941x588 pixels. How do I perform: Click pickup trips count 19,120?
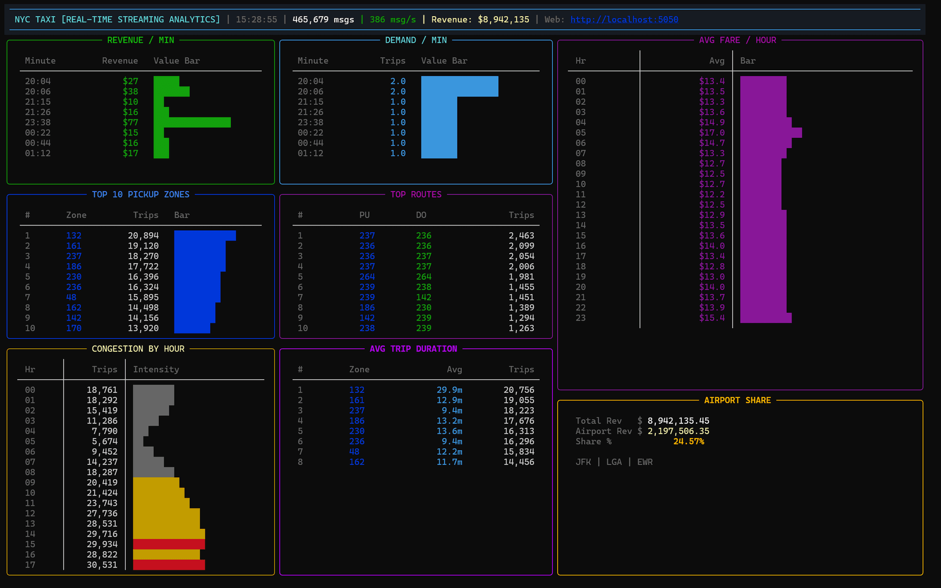click(x=143, y=246)
